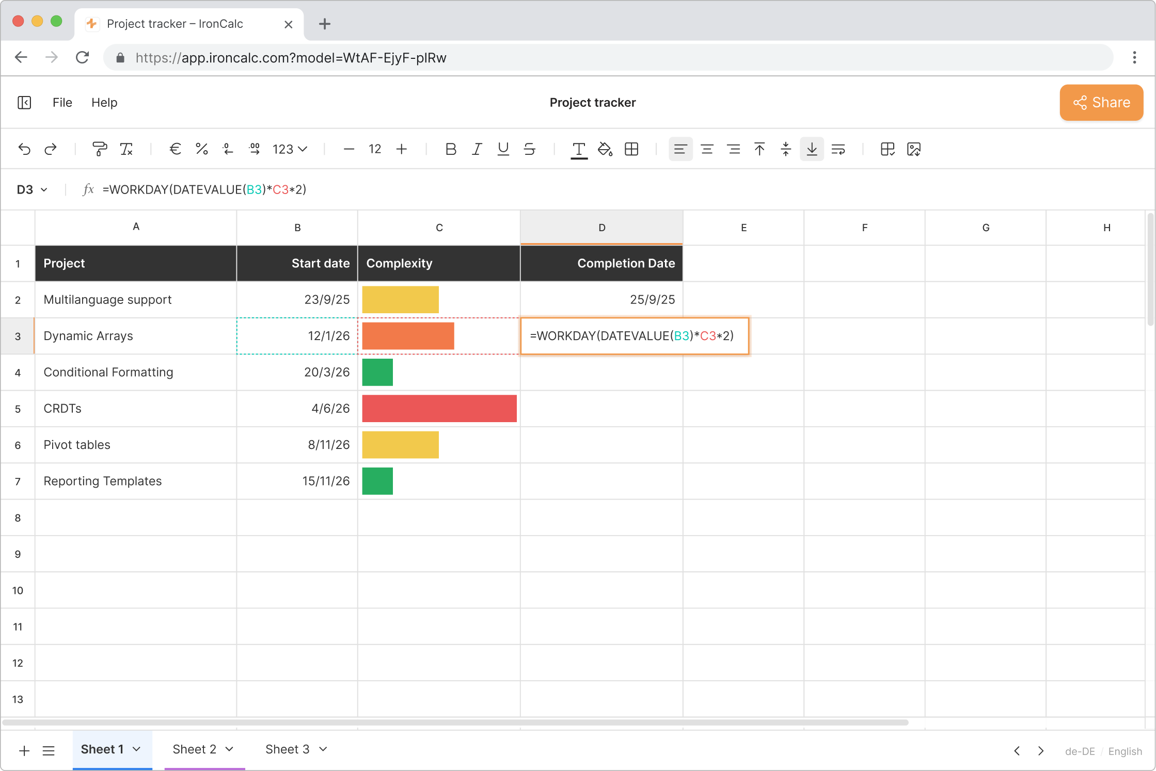Switch to Sheet 3
Image resolution: width=1156 pixels, height=771 pixels.
pos(288,749)
